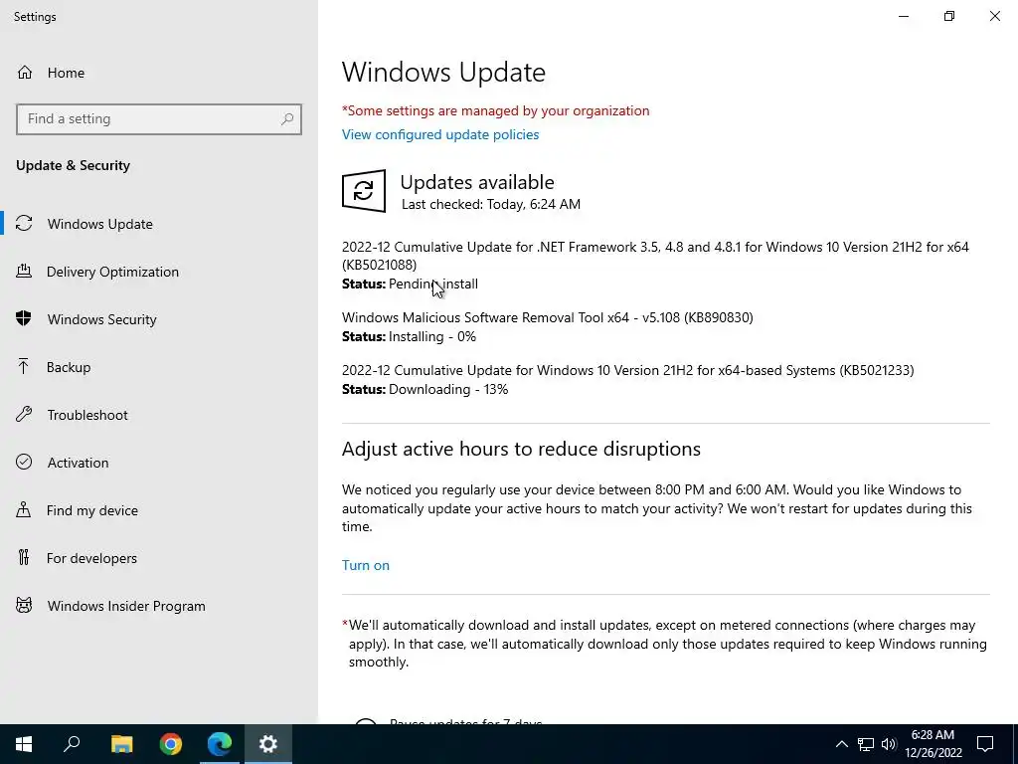
Task: Click the volume speaker tray icon
Action: (x=889, y=744)
